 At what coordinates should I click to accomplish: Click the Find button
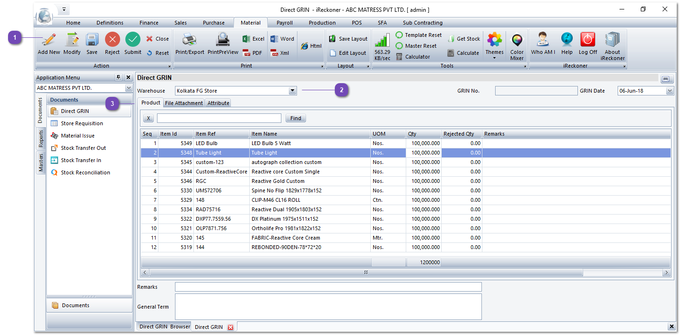[296, 119]
